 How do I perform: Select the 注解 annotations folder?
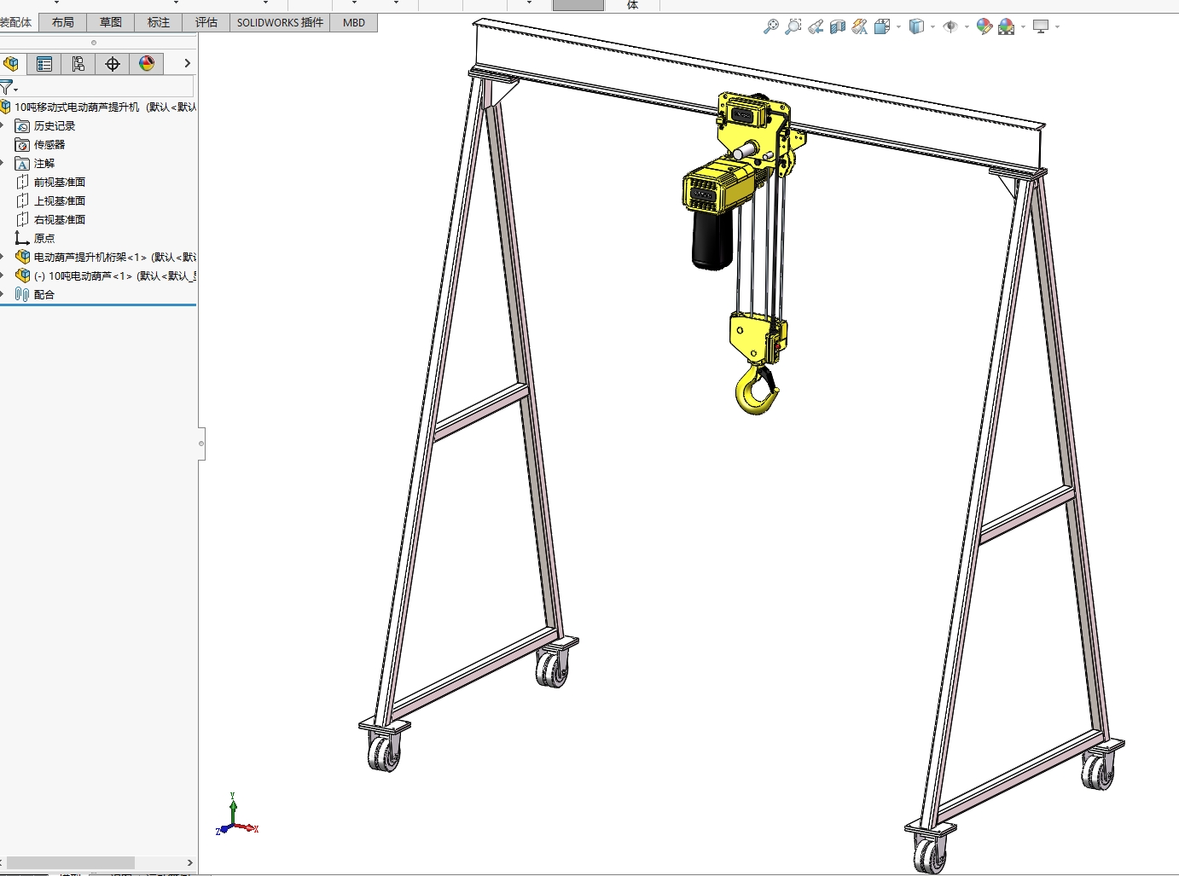point(36,164)
